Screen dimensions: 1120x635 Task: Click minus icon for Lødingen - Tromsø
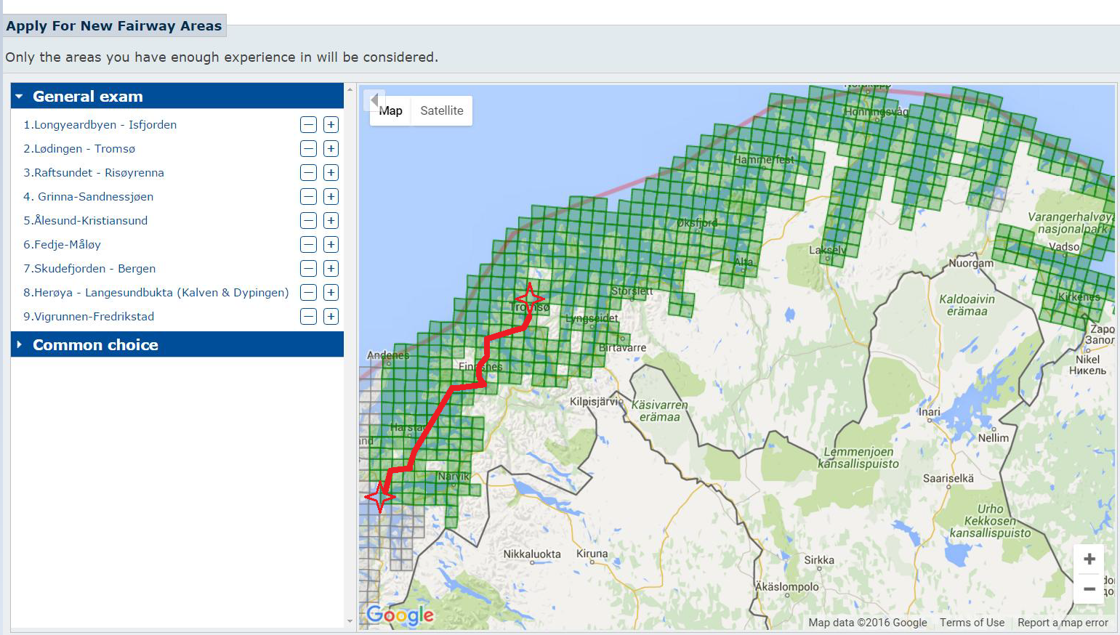click(309, 149)
